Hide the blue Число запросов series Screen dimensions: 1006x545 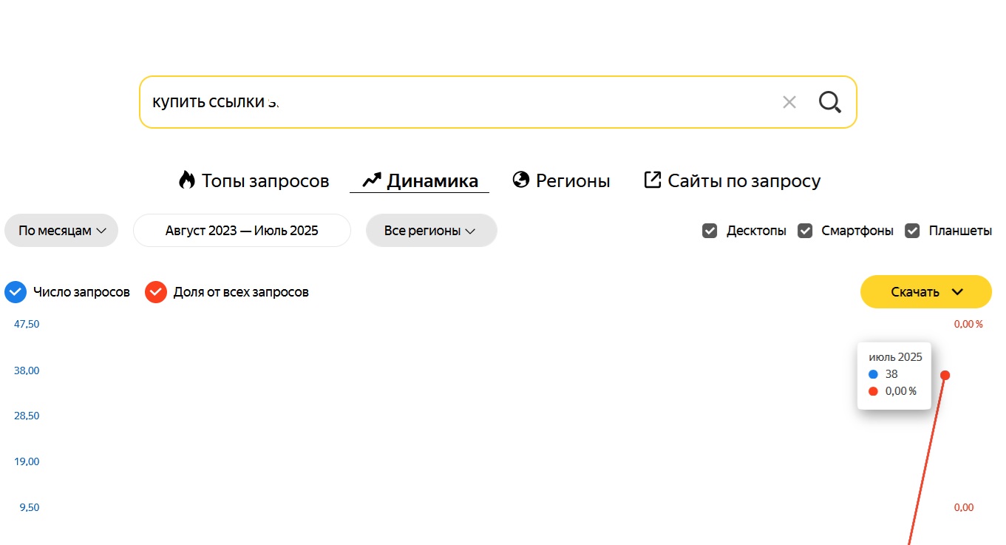point(16,292)
